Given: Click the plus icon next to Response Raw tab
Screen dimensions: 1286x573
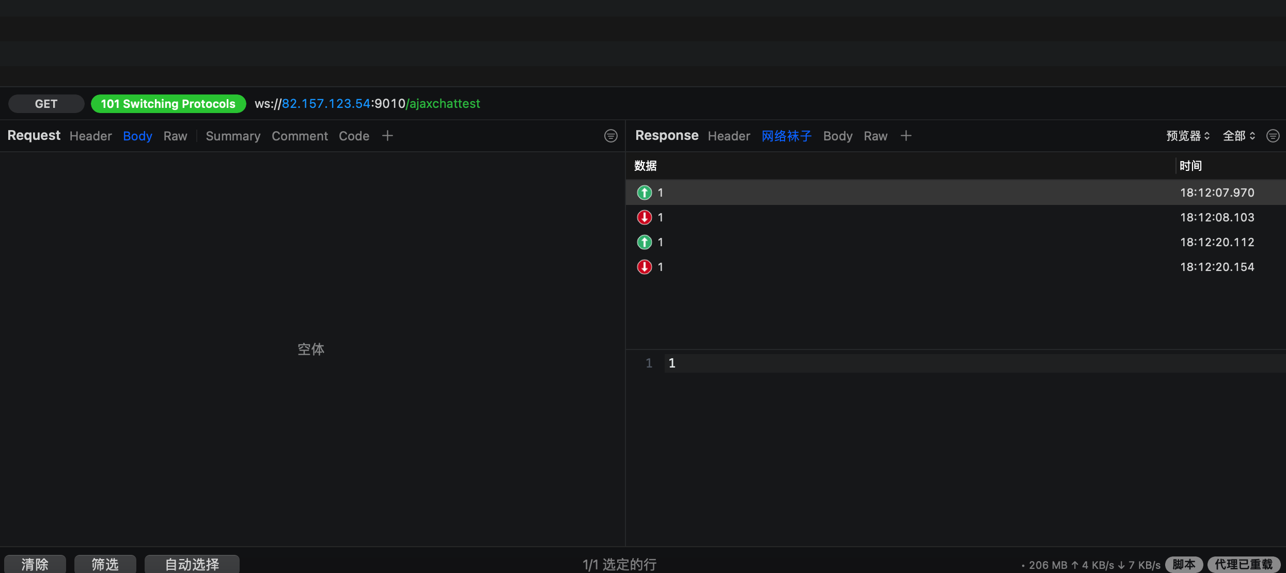Looking at the screenshot, I should [906, 135].
